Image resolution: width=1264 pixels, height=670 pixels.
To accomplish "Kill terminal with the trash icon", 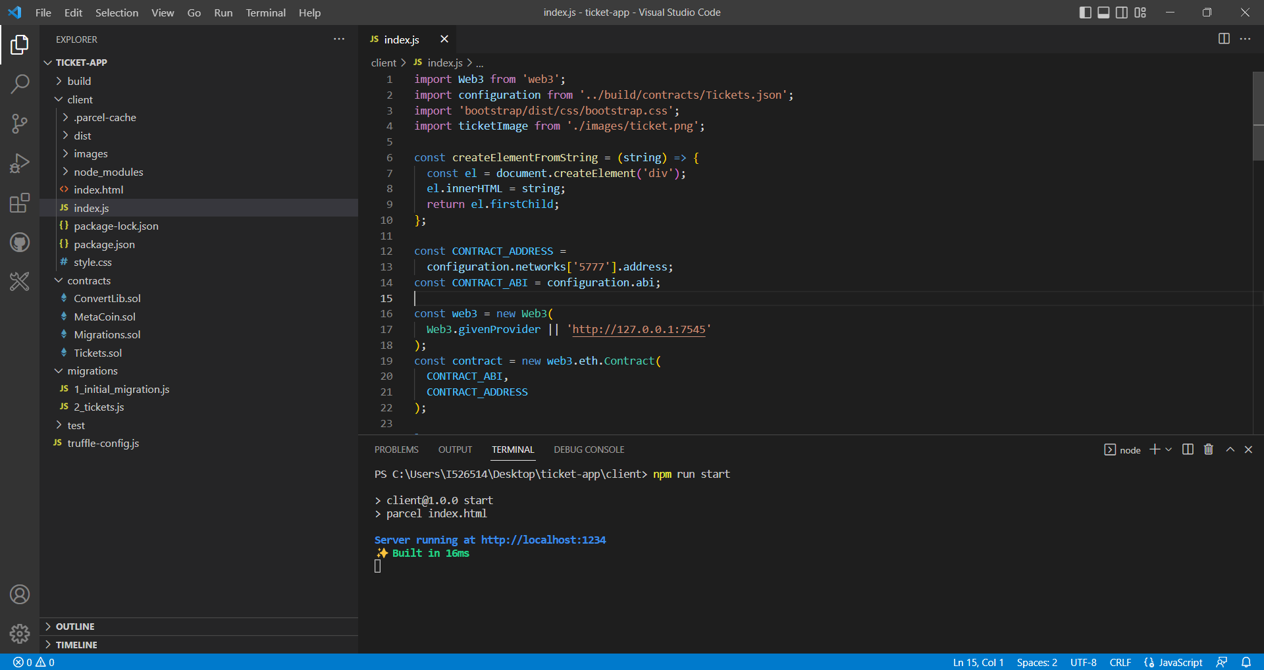I will tap(1209, 450).
